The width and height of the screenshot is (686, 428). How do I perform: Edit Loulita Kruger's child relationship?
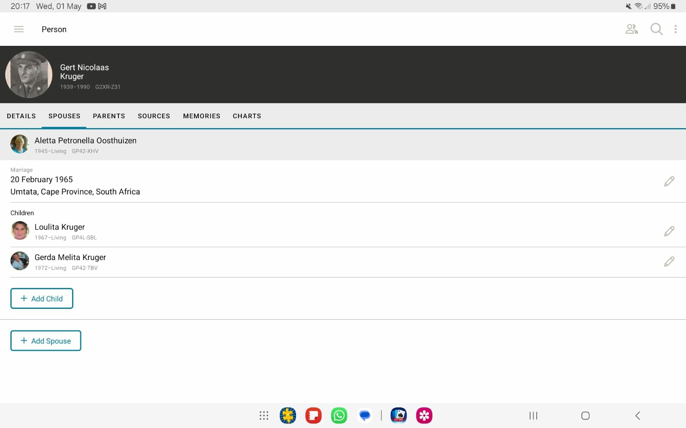tap(669, 231)
